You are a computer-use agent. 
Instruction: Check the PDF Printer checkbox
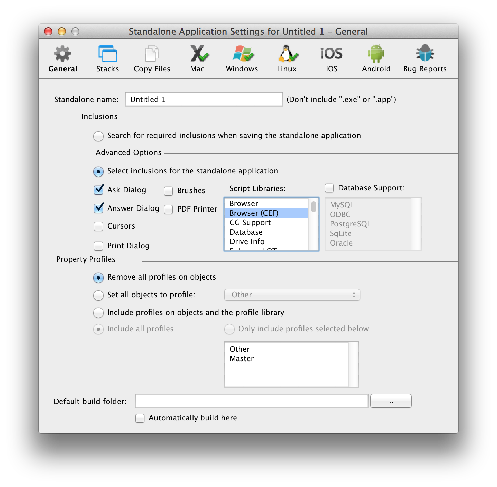pos(168,209)
